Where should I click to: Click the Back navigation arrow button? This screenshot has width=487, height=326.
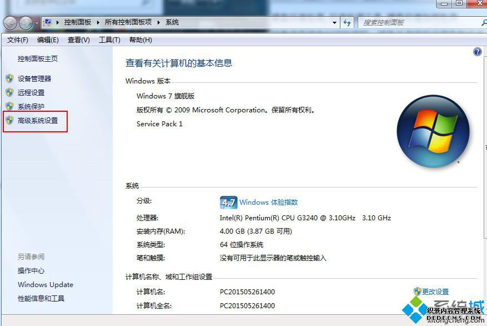[11, 23]
